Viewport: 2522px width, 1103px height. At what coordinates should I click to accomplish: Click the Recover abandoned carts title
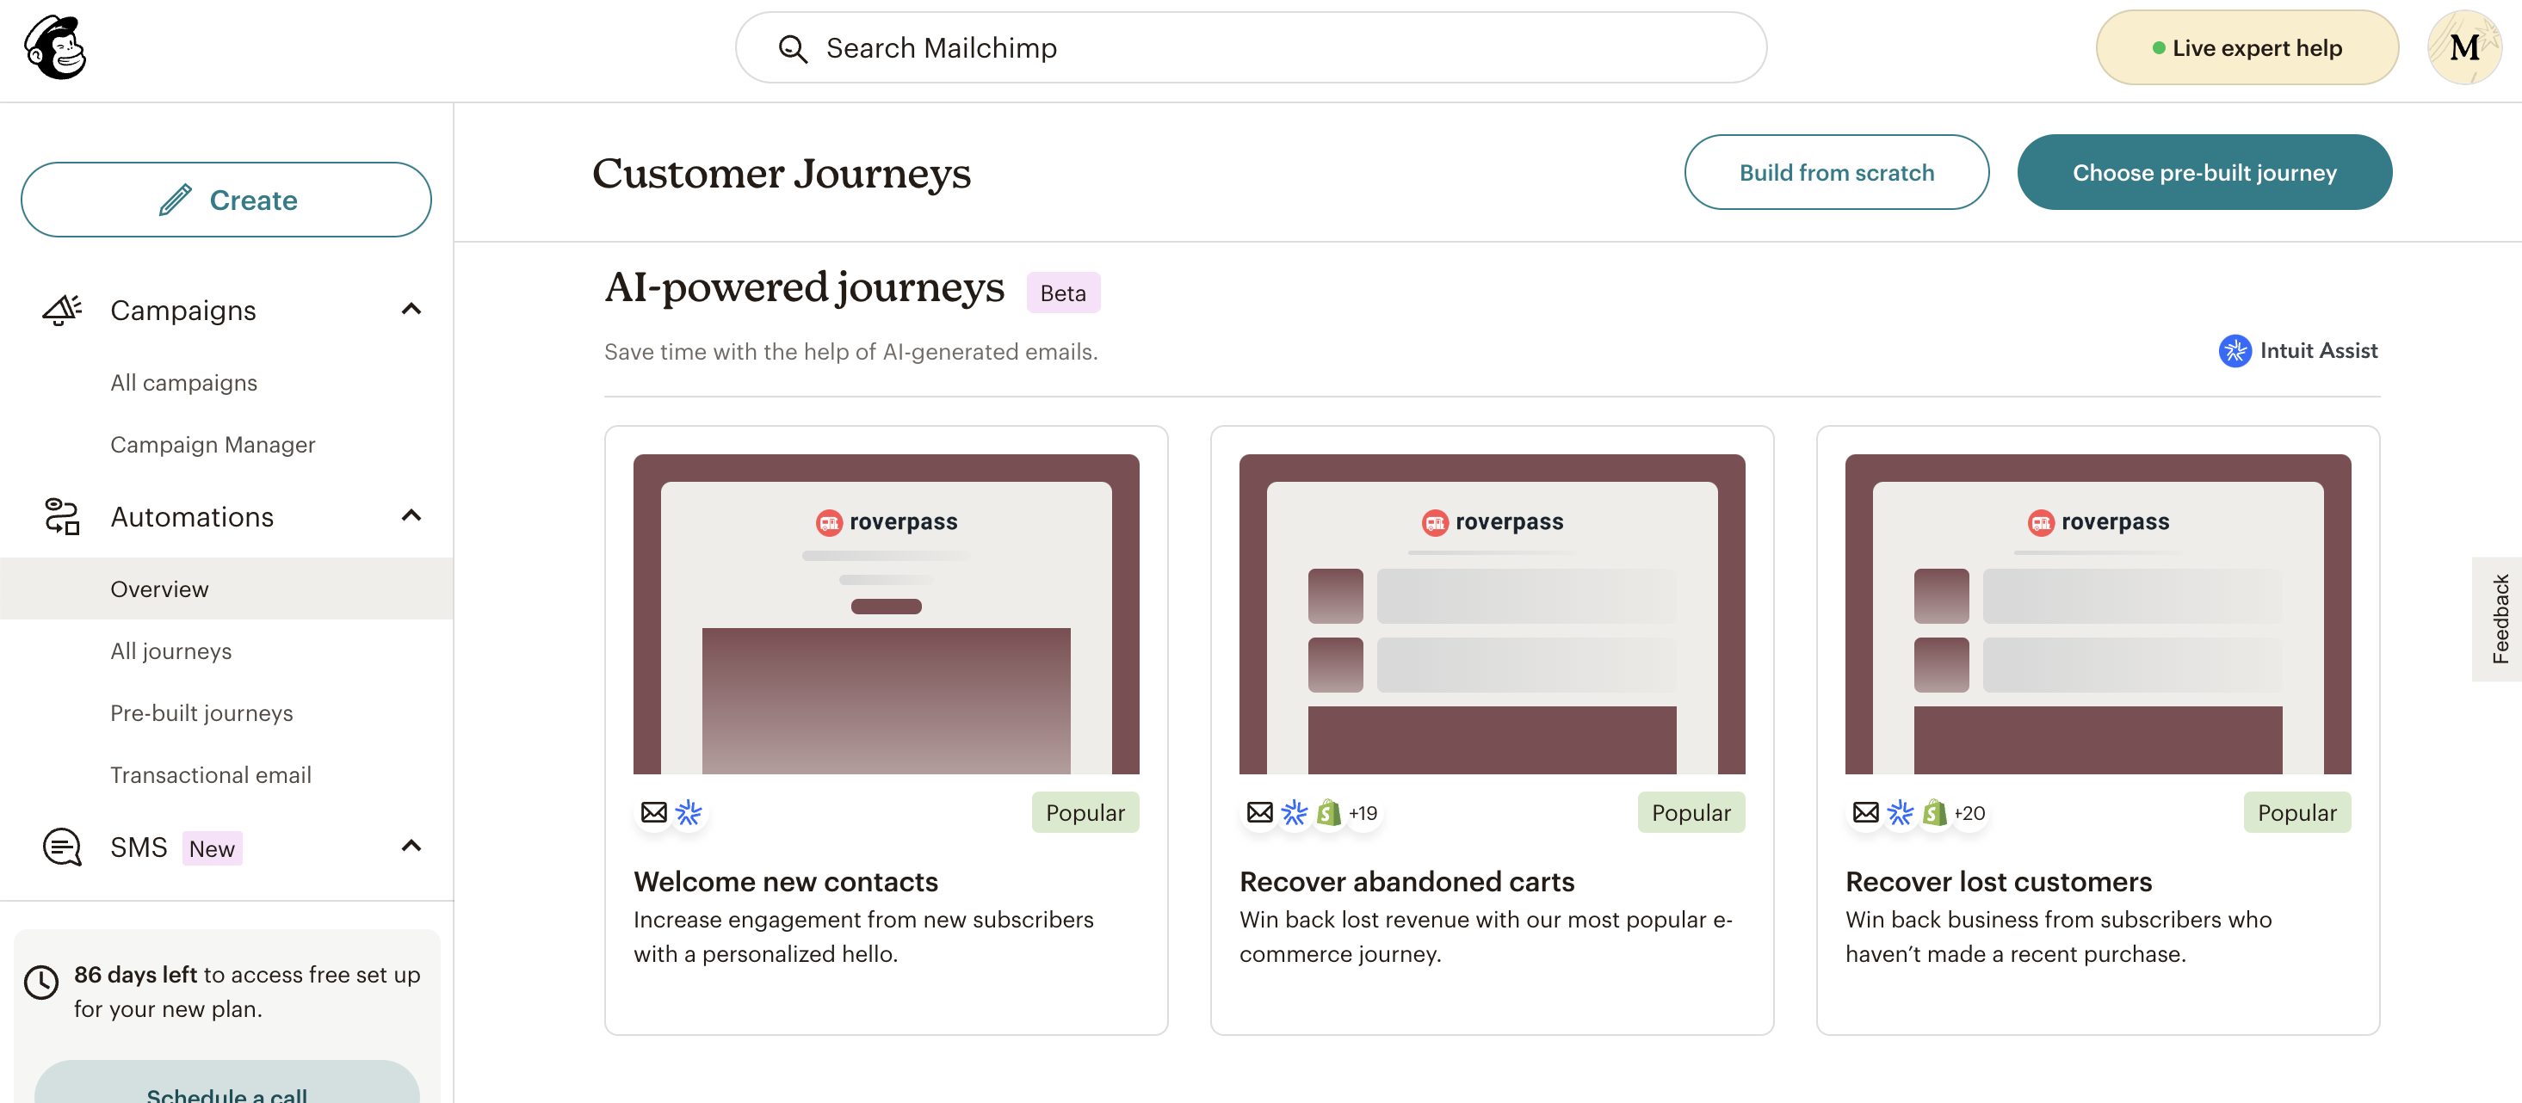tap(1406, 882)
